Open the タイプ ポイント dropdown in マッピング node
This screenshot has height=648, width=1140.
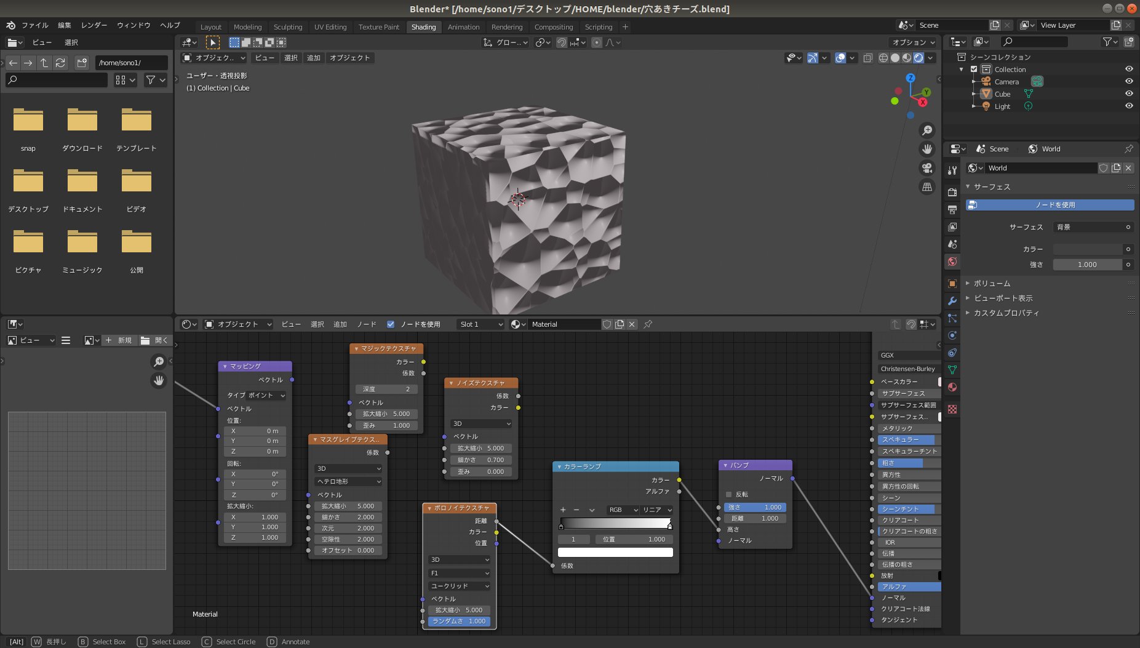click(x=266, y=395)
